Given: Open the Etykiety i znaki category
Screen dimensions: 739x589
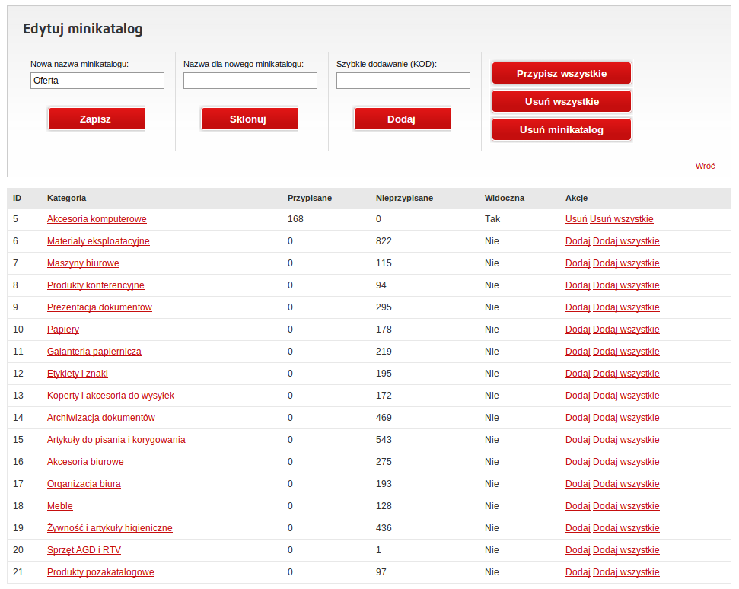Looking at the screenshot, I should coord(78,374).
